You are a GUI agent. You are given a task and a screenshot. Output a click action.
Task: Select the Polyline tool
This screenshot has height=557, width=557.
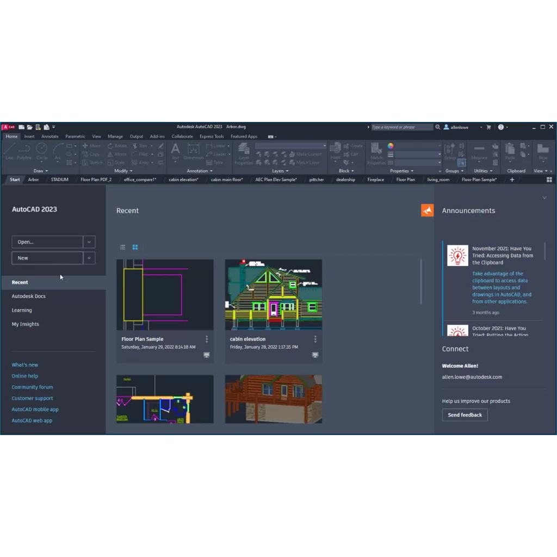coord(24,152)
